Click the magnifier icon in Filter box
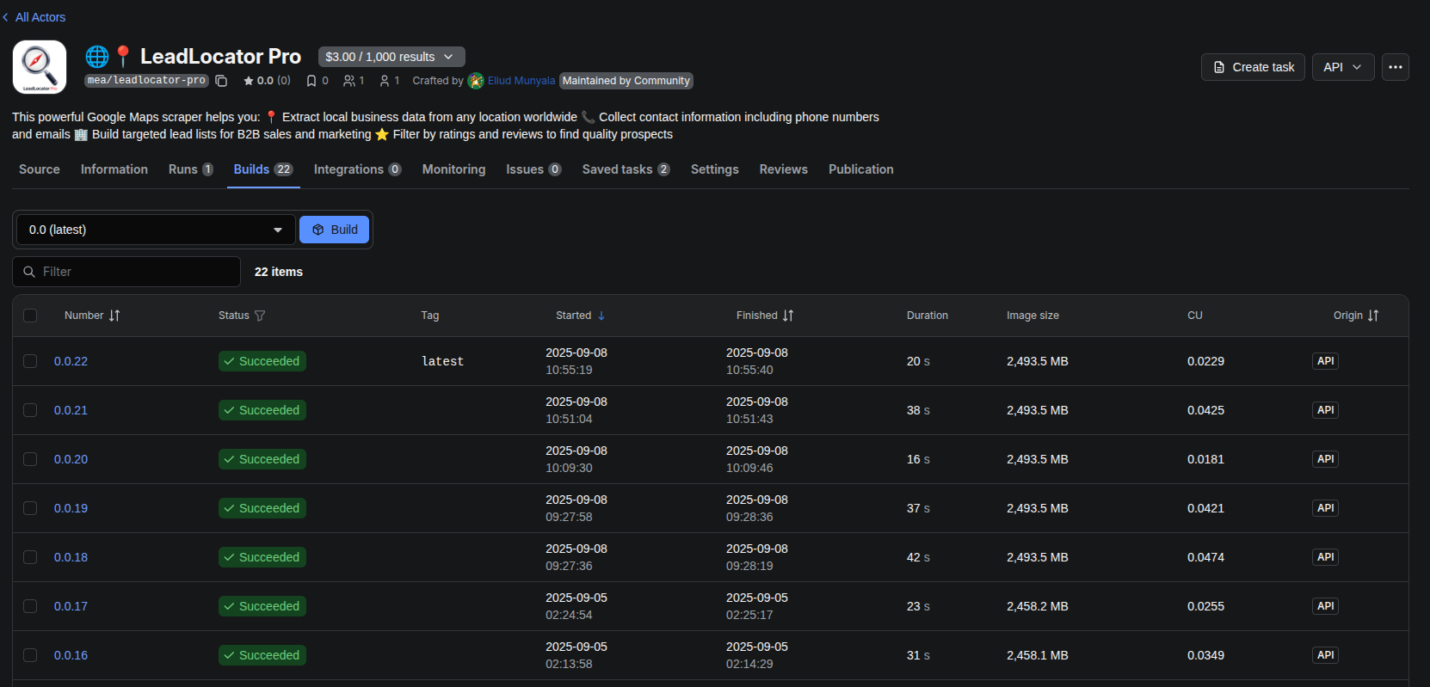This screenshot has height=687, width=1430. [29, 272]
